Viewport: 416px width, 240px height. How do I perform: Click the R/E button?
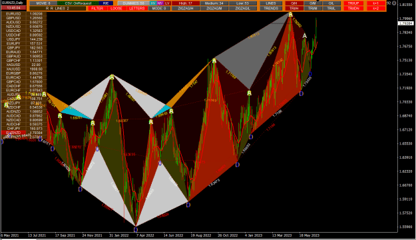tap(106, 3)
